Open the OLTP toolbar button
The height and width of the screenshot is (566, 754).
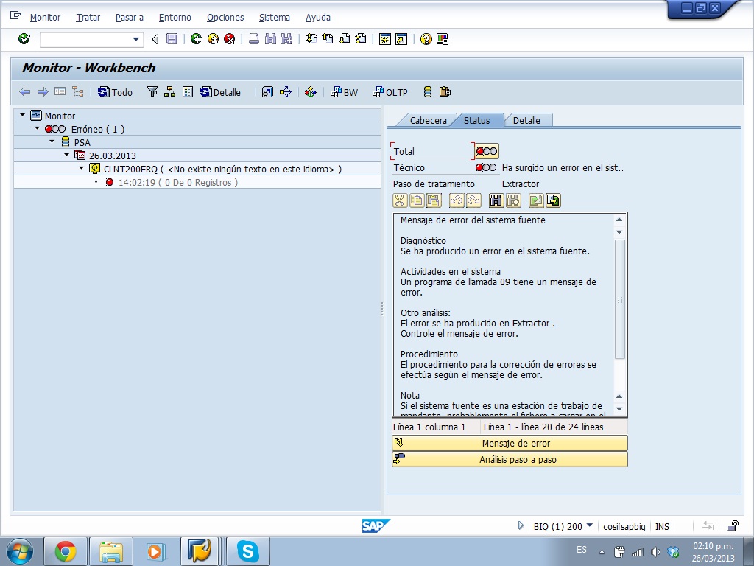[390, 92]
